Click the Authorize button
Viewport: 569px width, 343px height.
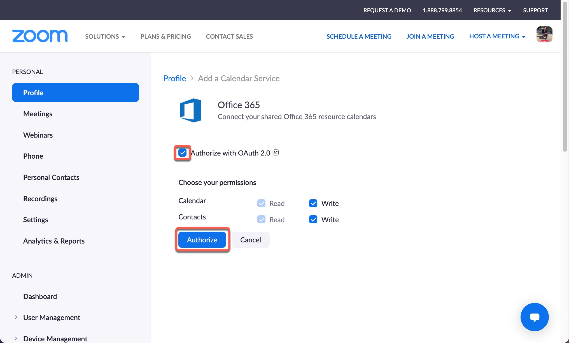[202, 240]
